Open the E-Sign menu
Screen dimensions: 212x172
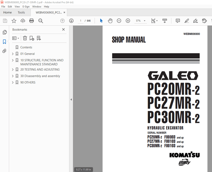[x=26, y=6]
